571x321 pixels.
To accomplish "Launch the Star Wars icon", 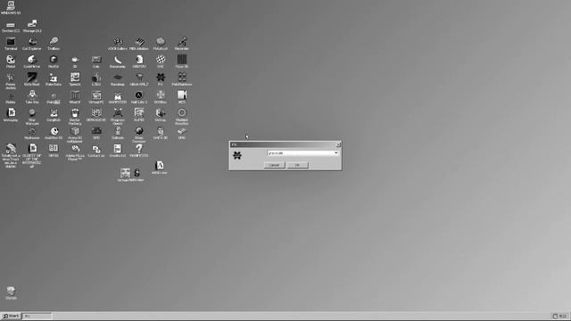I will point(32,117).
